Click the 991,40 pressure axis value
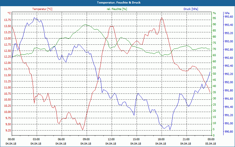 (x=229, y=107)
